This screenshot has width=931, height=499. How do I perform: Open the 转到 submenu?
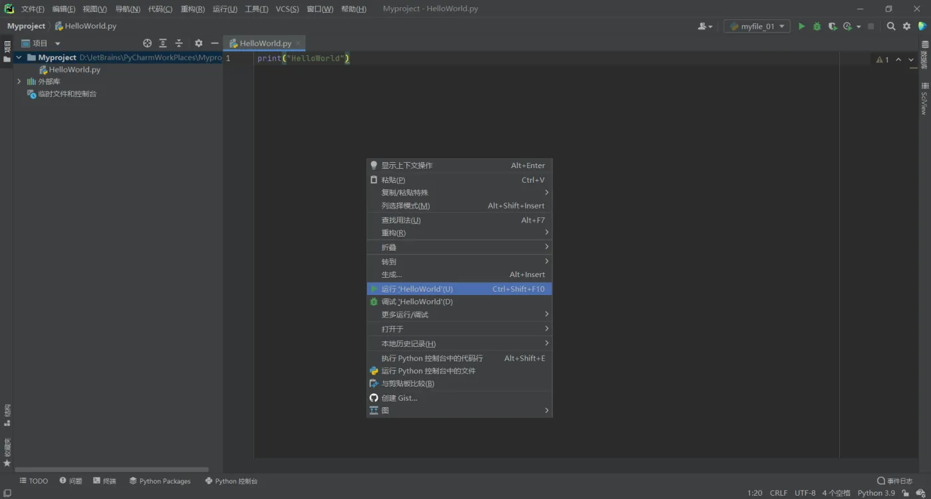click(x=460, y=262)
